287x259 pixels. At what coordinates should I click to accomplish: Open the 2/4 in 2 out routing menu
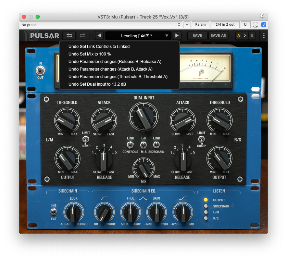pos(225,25)
